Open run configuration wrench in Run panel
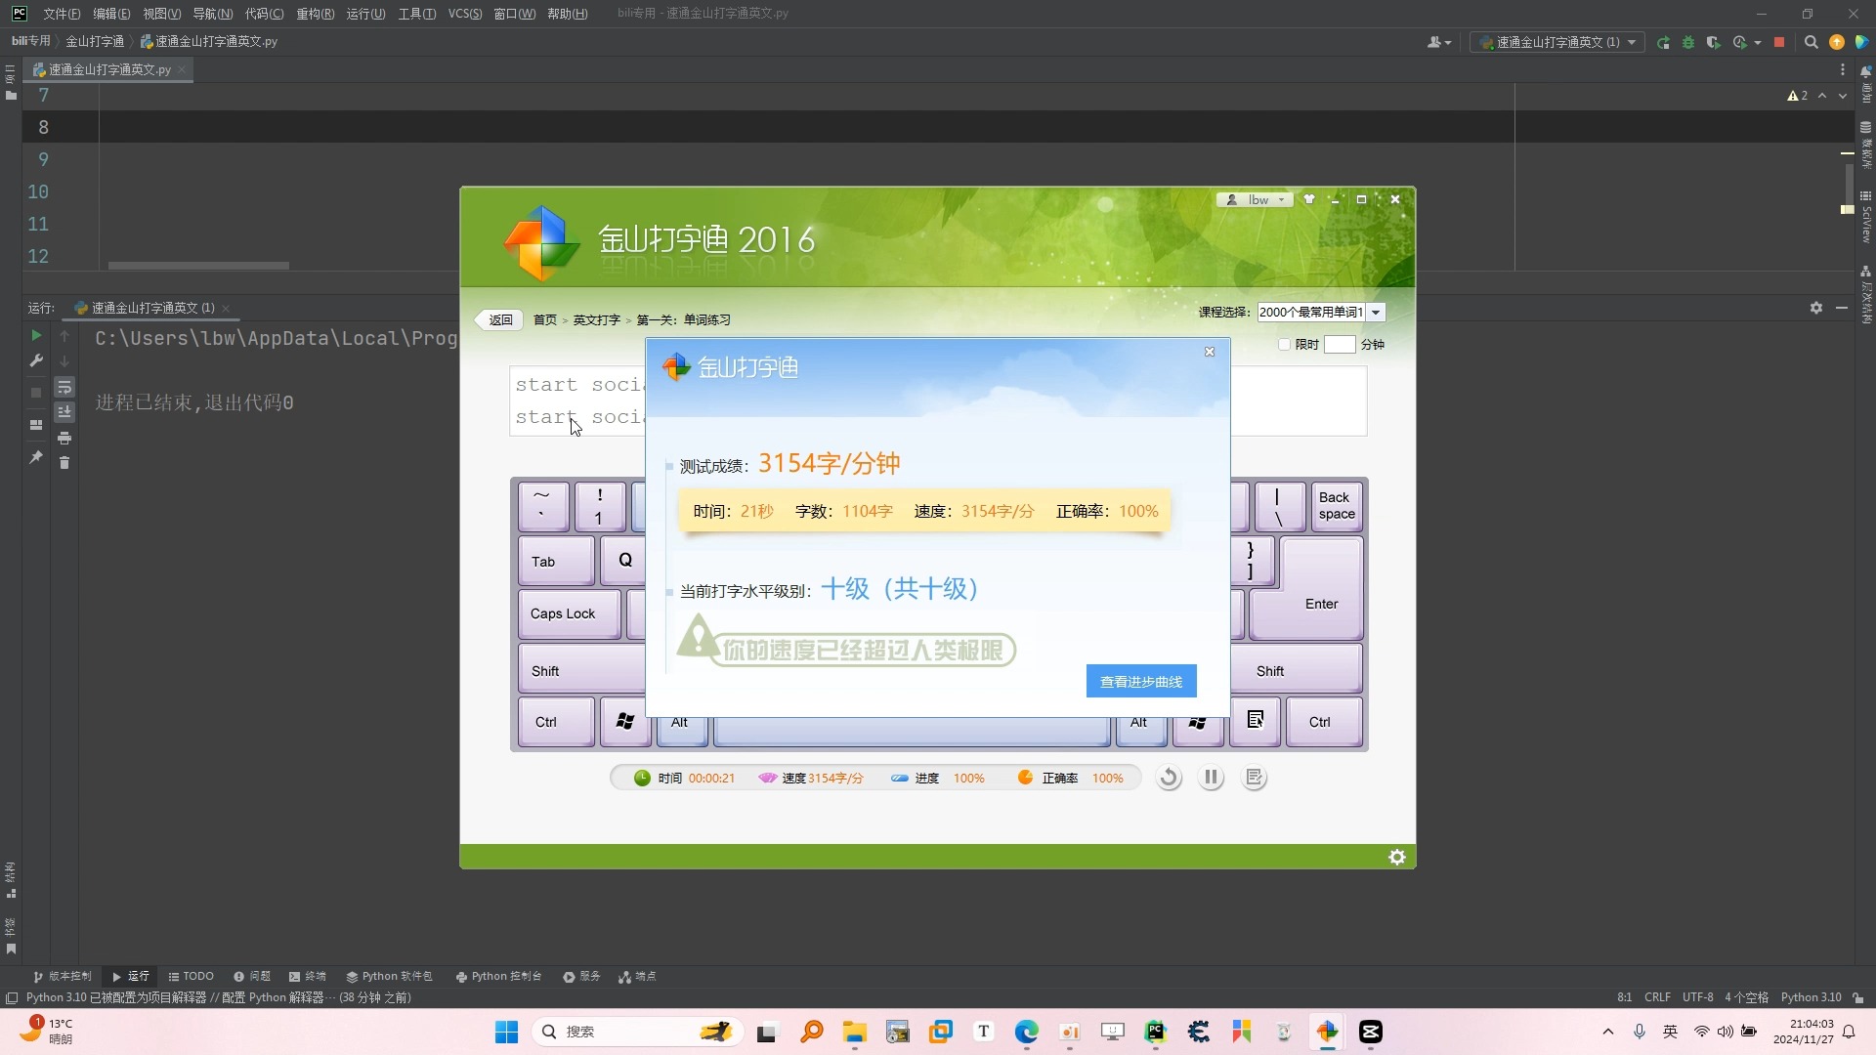Screen dimensions: 1876x1055 point(36,360)
